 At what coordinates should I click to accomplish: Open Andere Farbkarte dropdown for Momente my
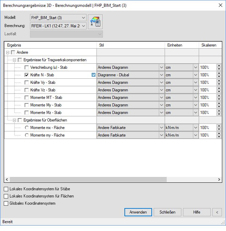162,135
